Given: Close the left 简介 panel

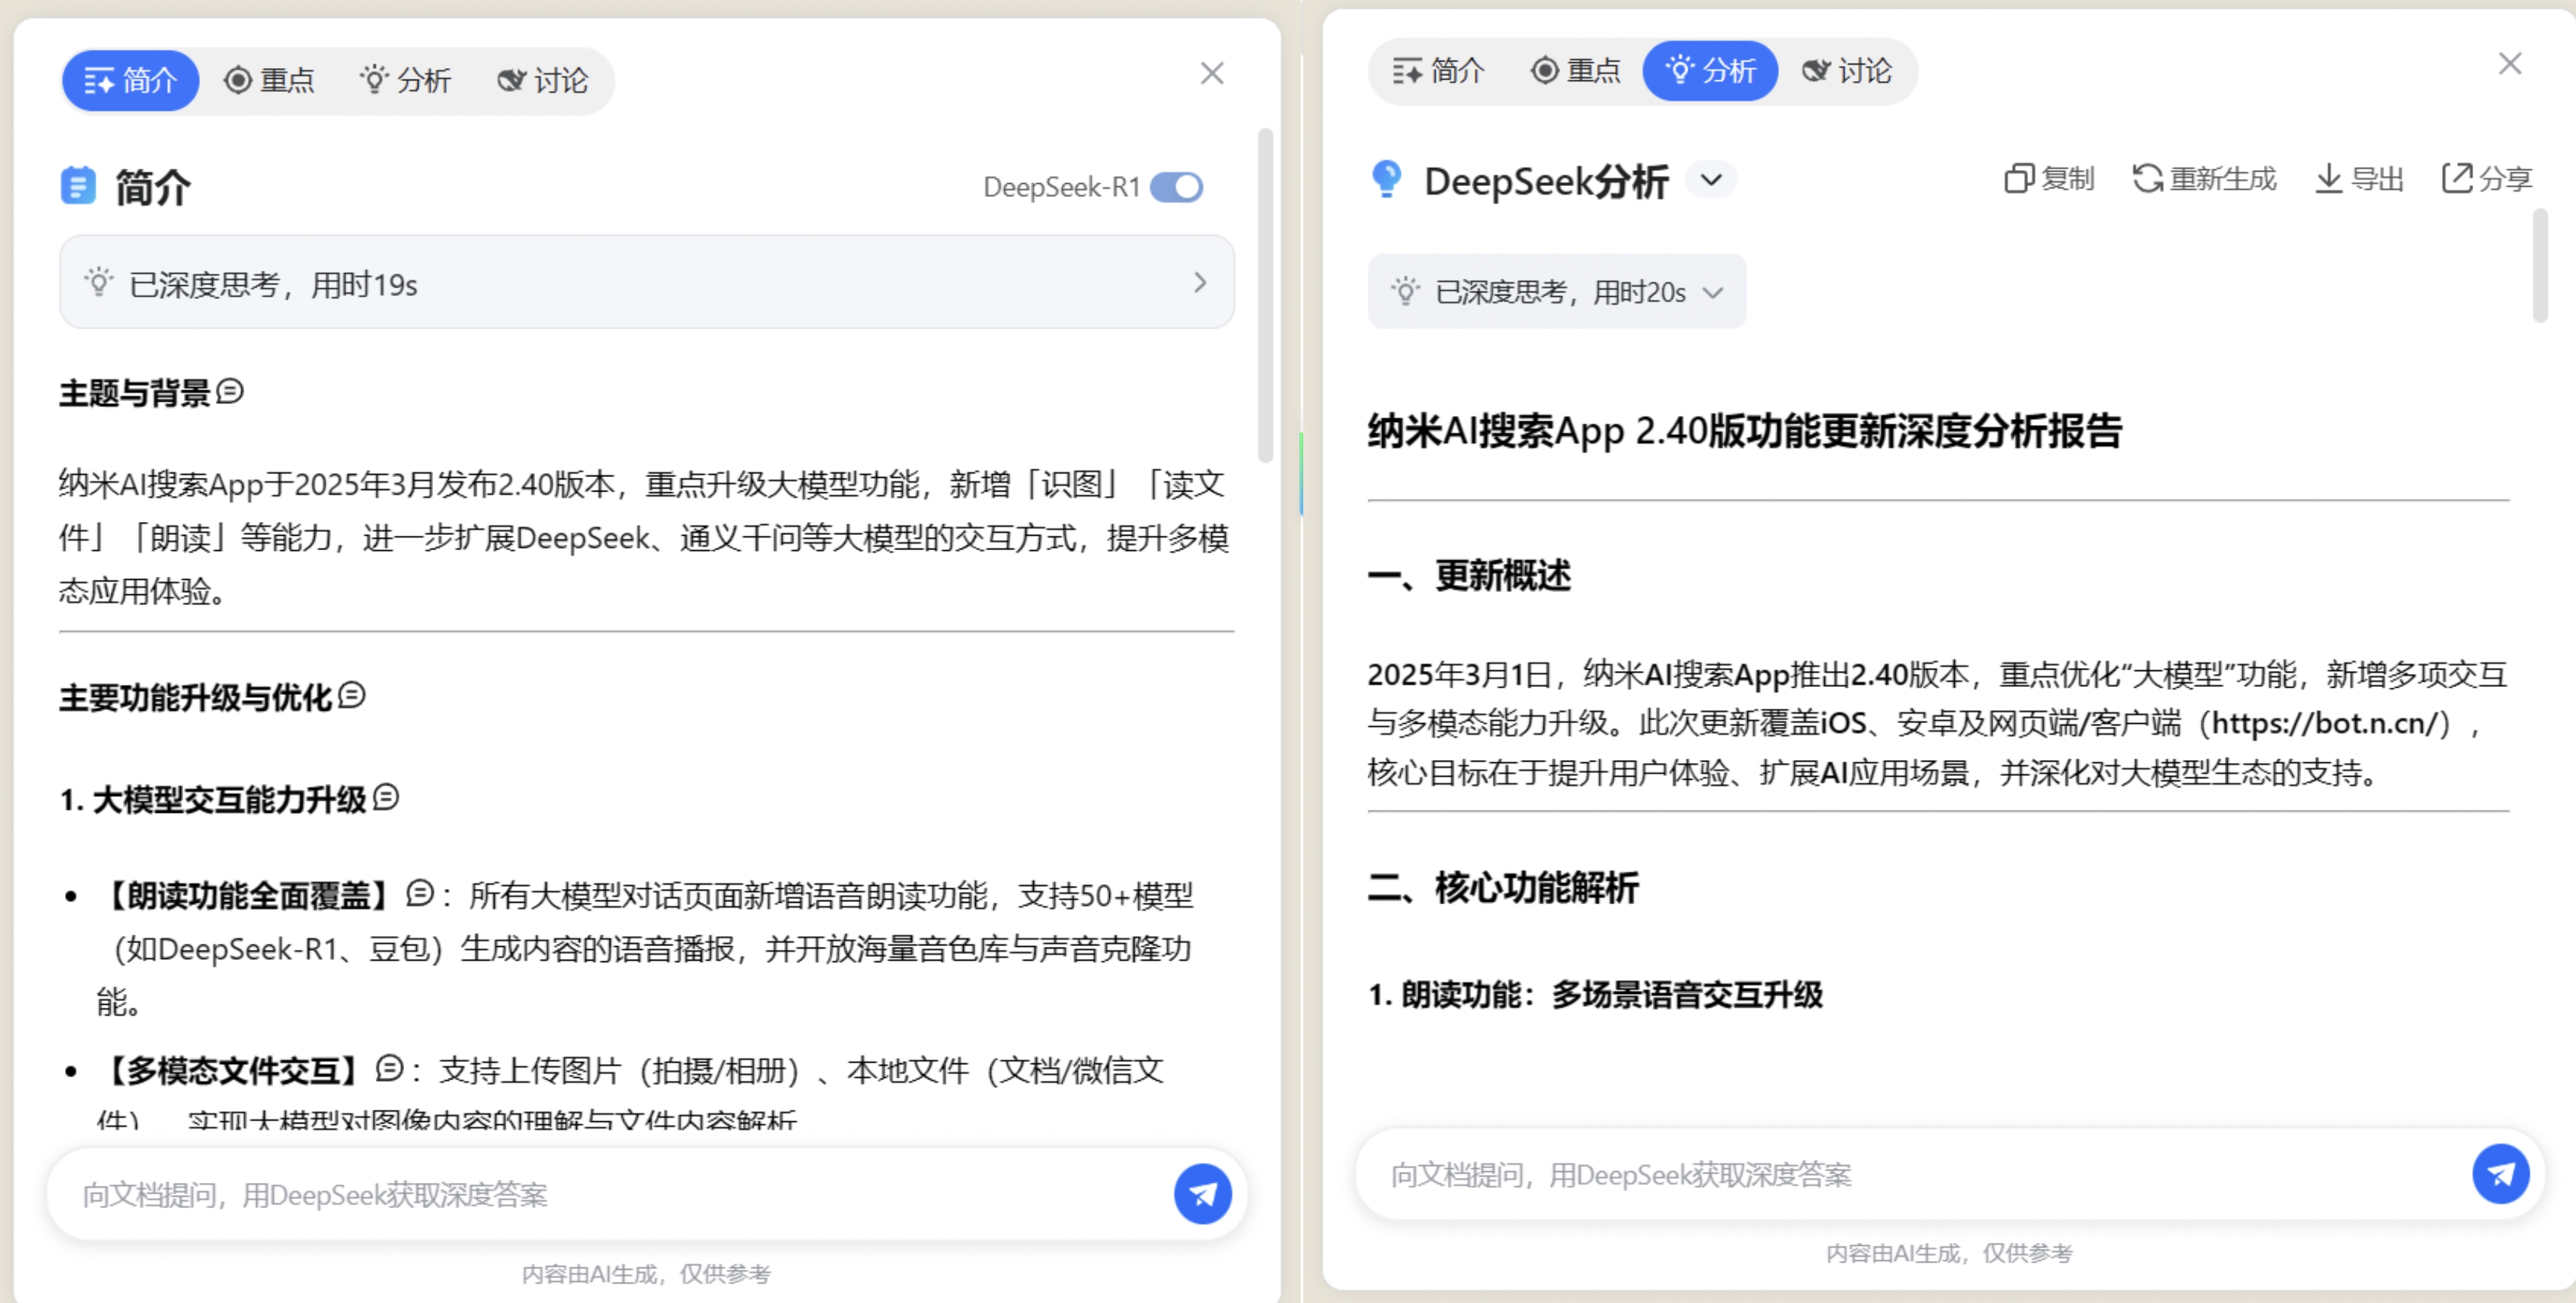Looking at the screenshot, I should 1212,73.
